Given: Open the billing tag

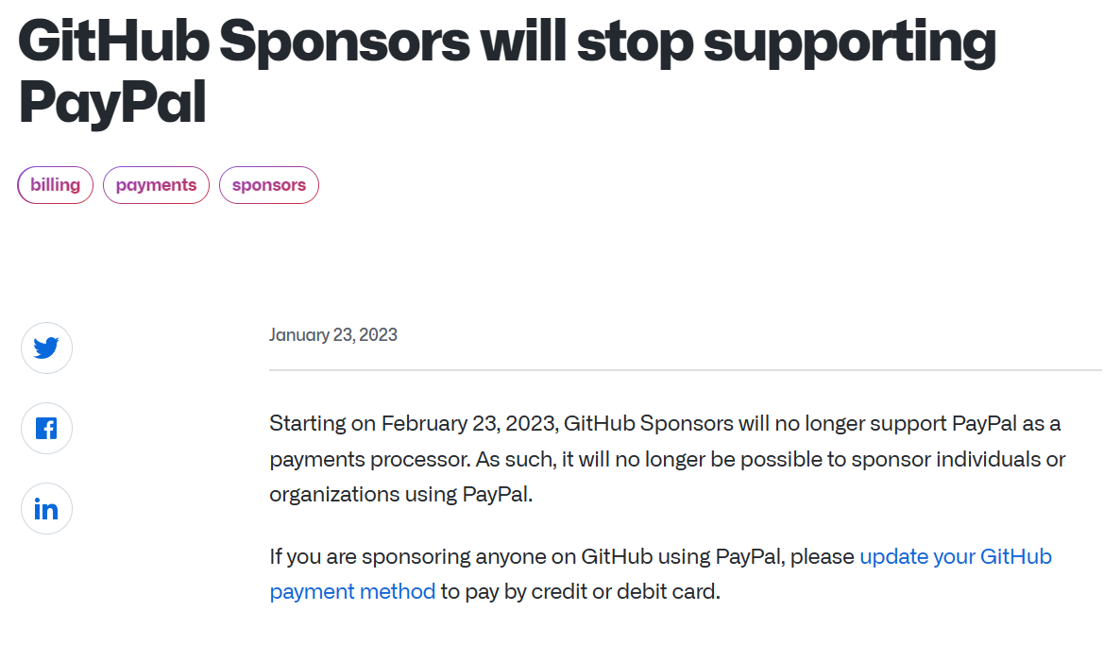Looking at the screenshot, I should [55, 185].
